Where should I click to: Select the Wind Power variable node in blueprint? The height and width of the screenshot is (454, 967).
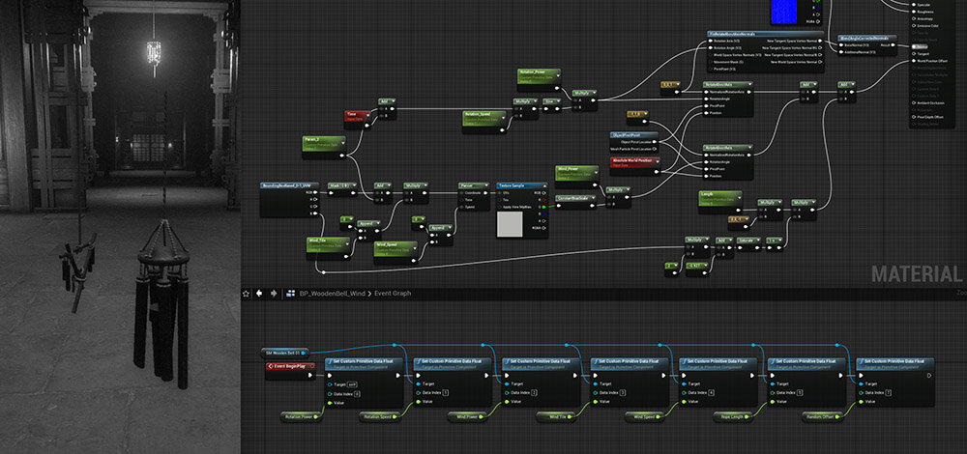(x=467, y=417)
